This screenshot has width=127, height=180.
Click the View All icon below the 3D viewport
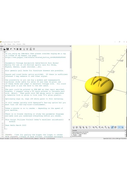(x=80, y=127)
